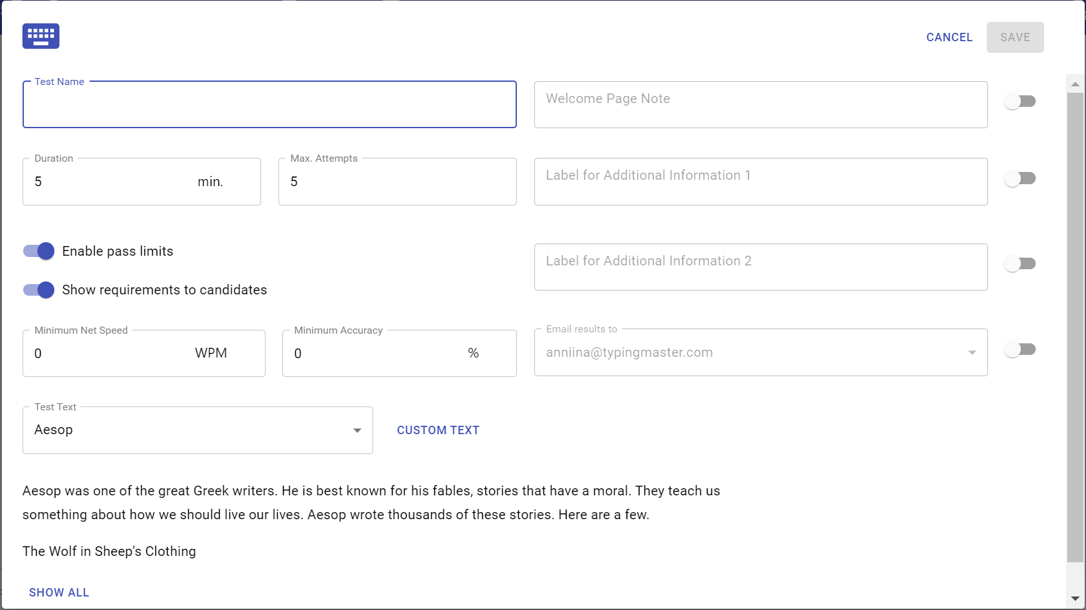This screenshot has width=1086, height=610.
Task: Click the Test Name input field
Action: [269, 104]
